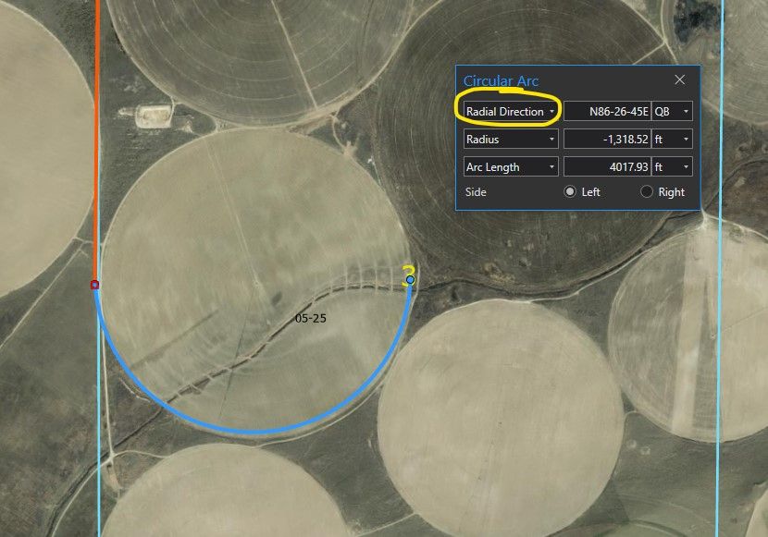Select the blue circular arc segment
Screen dimensions: 768x537
point(254,431)
